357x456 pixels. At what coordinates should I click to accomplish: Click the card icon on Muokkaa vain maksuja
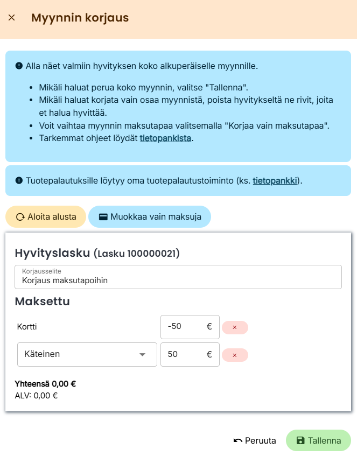point(103,217)
